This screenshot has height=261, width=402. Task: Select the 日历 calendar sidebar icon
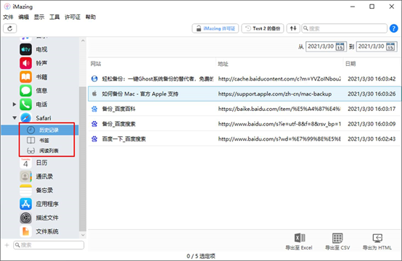click(26, 162)
